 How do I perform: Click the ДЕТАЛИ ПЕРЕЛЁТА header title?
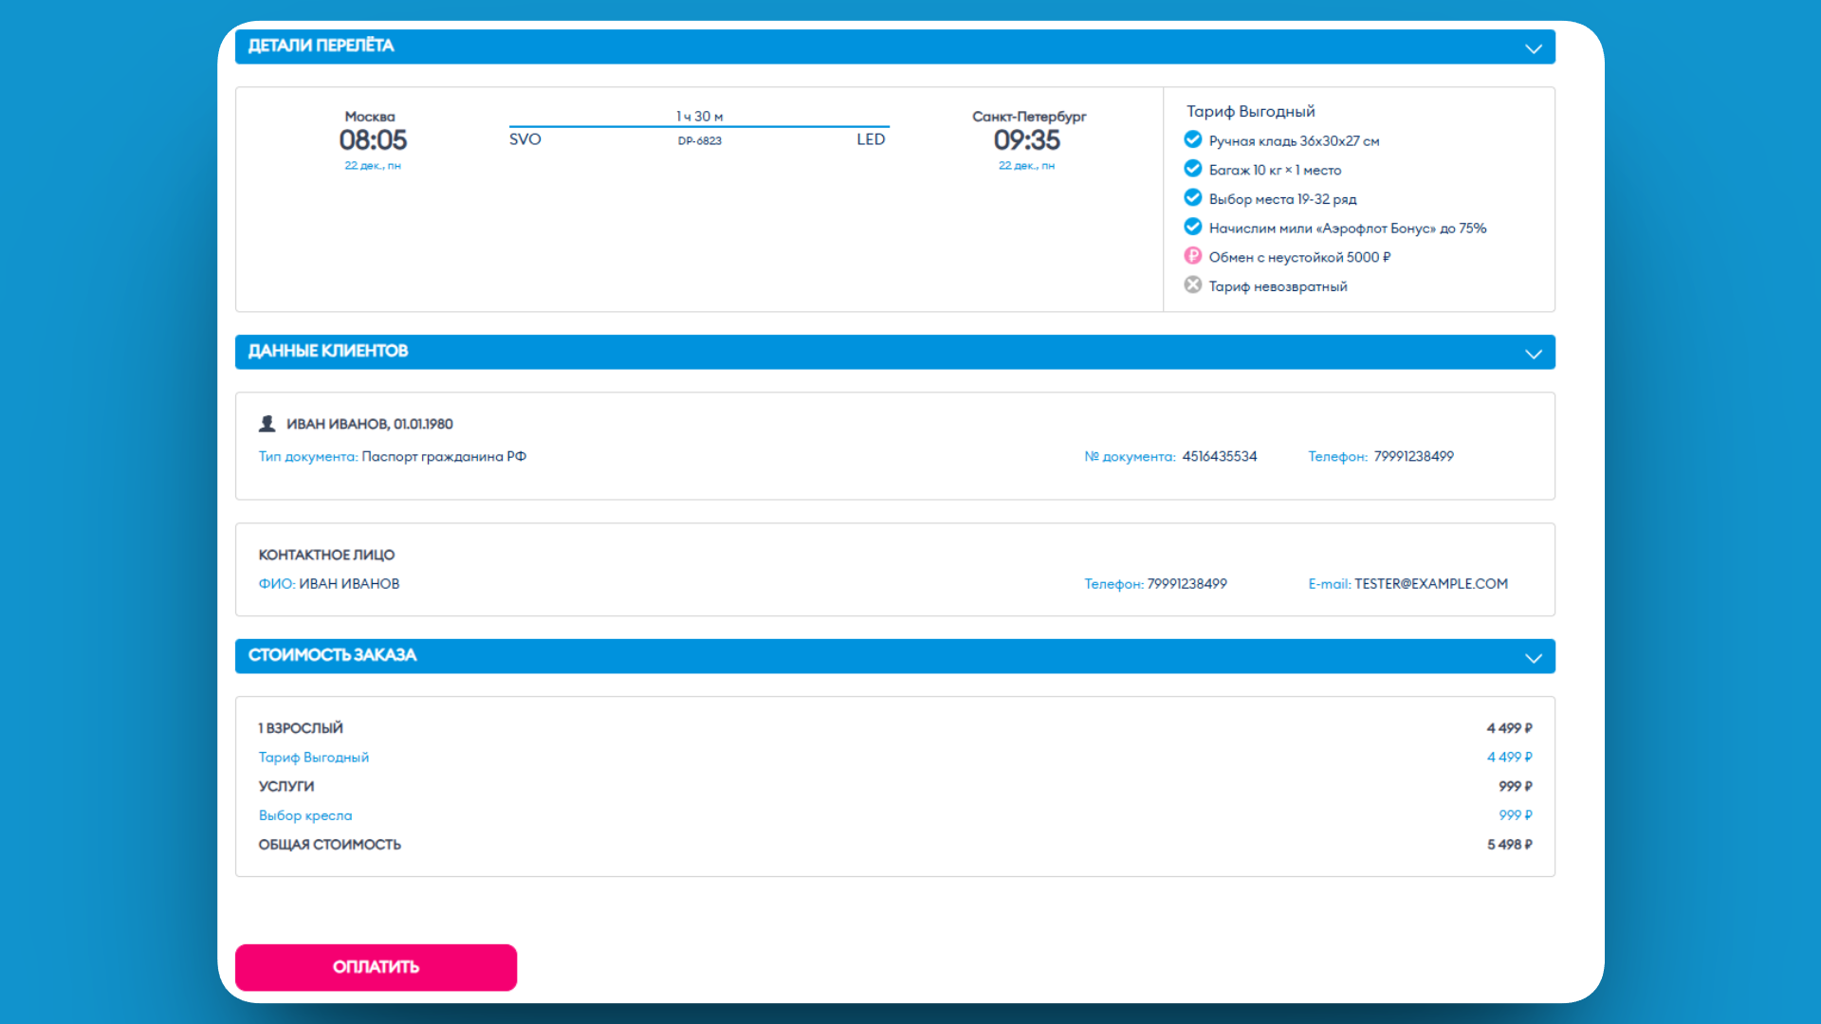point(321,46)
